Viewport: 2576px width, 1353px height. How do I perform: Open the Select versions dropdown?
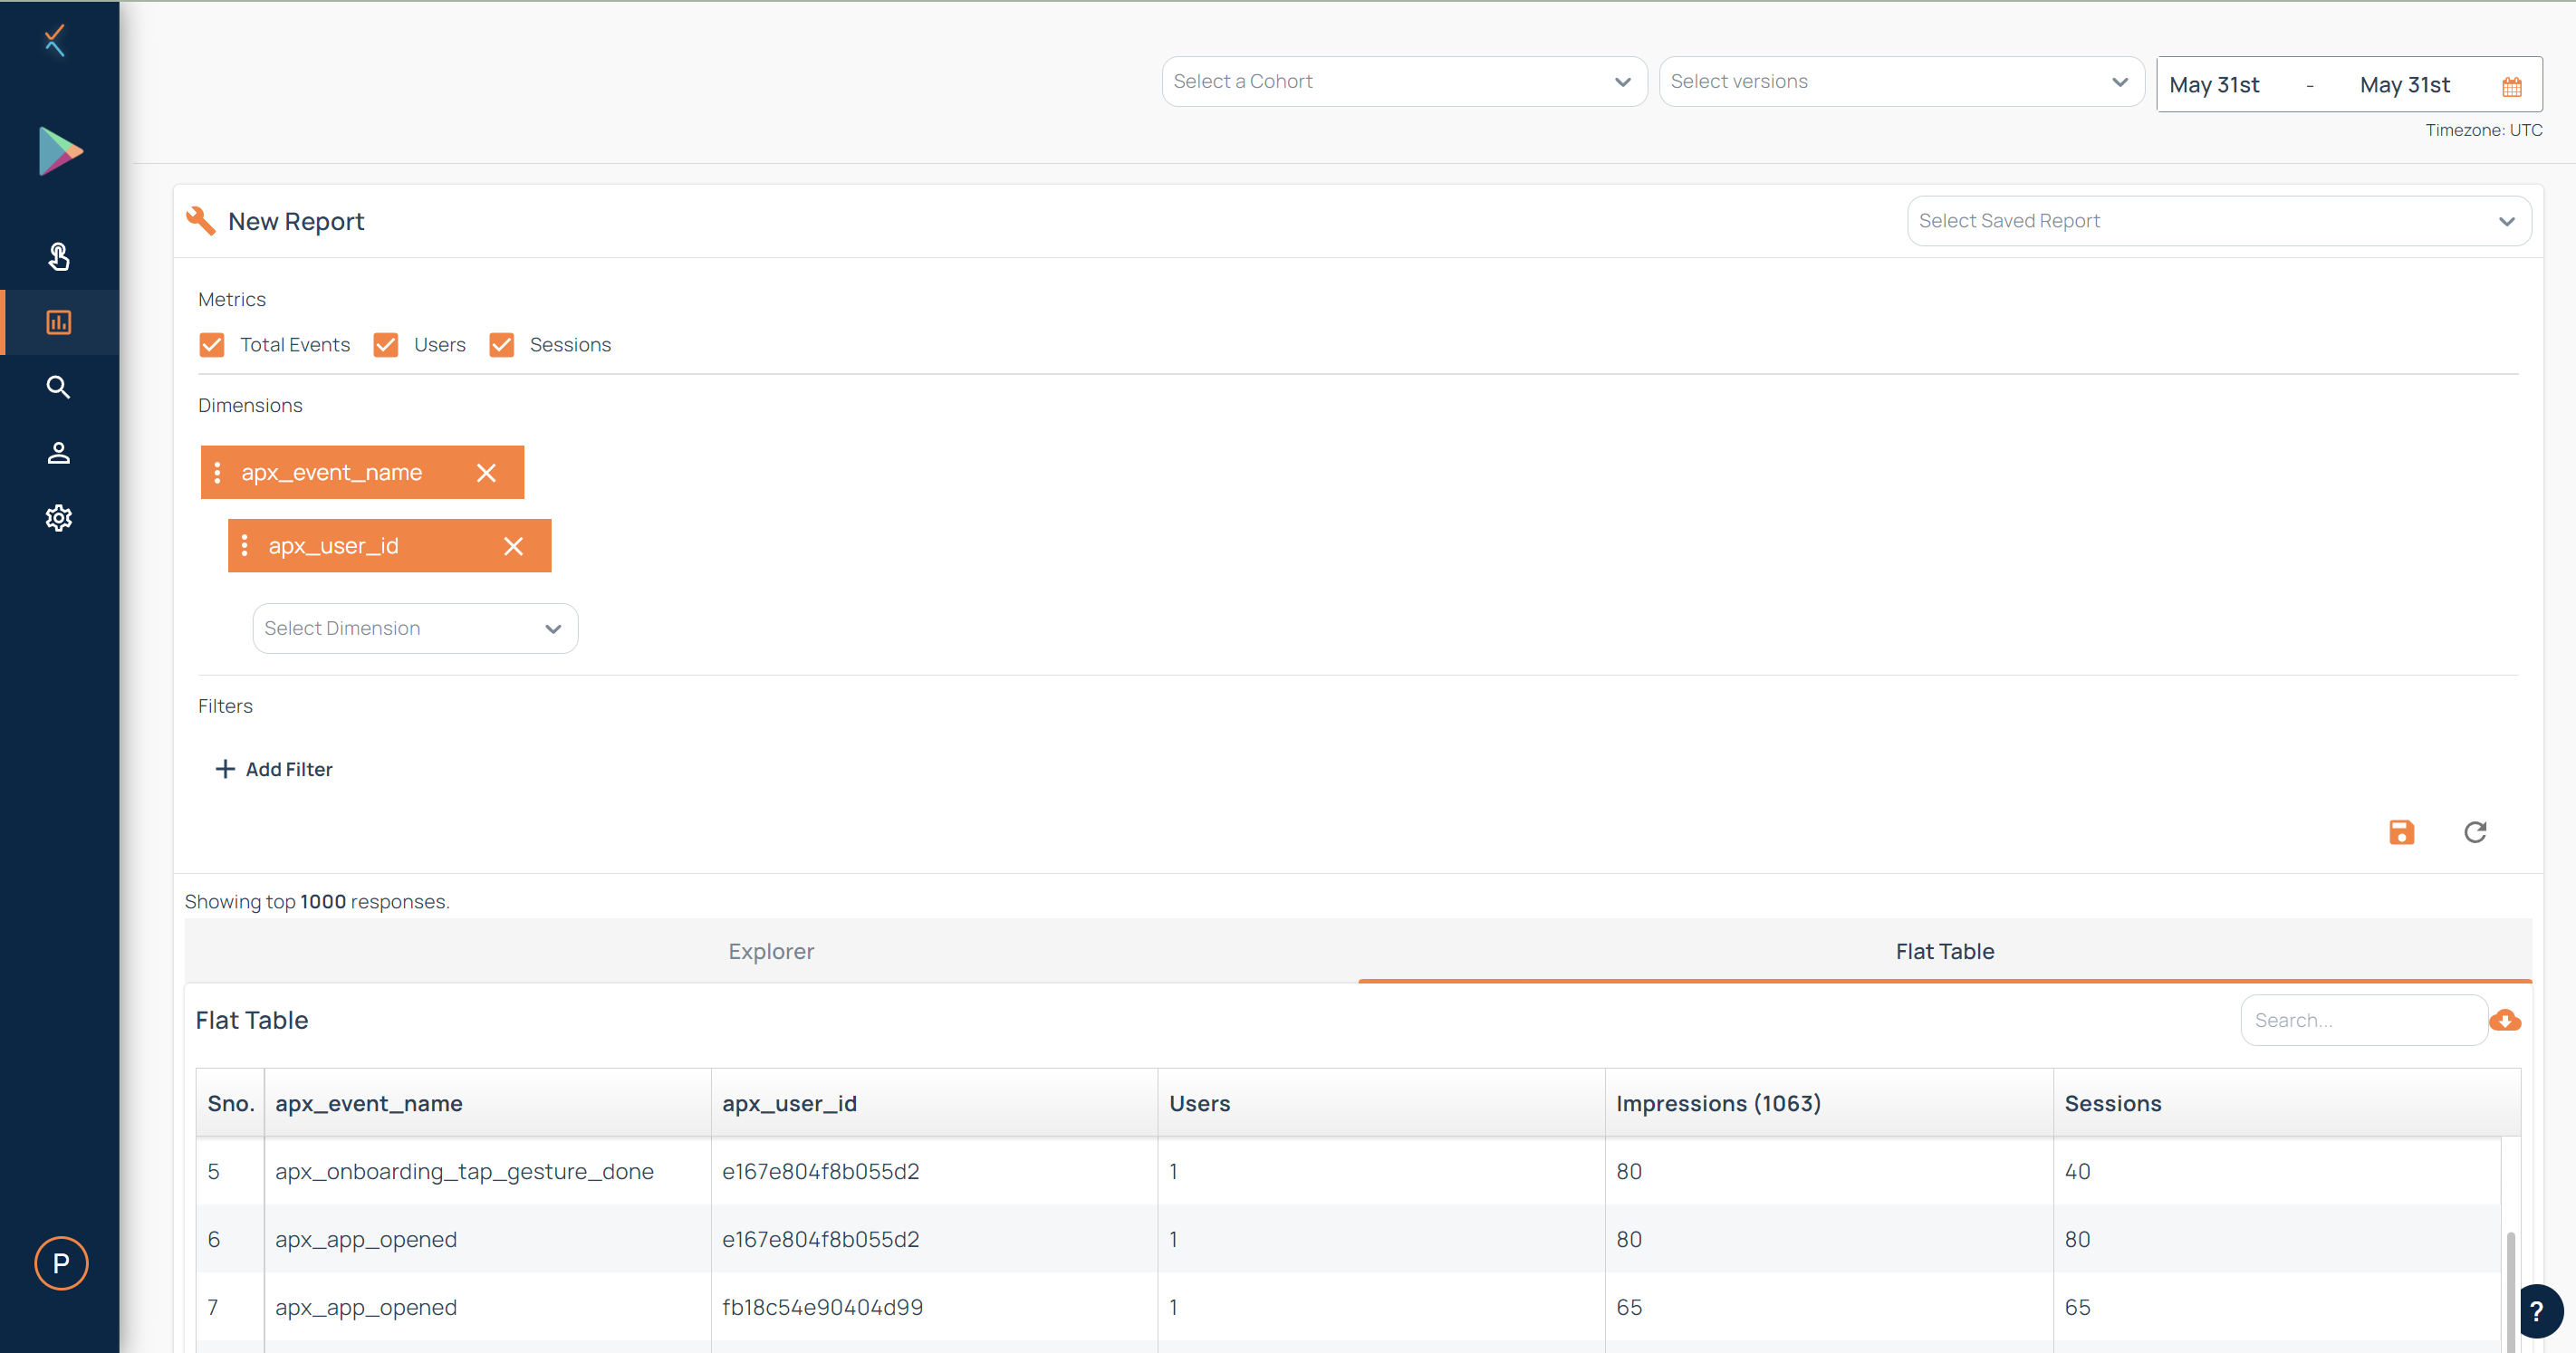pos(1900,82)
